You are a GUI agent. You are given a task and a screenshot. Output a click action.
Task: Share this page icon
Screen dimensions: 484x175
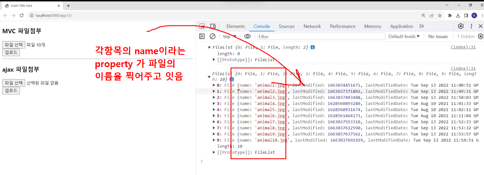tap(431, 15)
